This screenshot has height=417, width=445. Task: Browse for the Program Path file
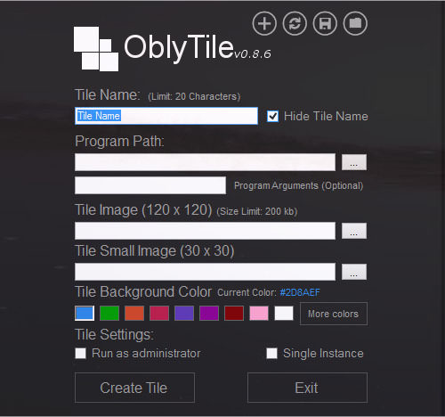click(354, 162)
